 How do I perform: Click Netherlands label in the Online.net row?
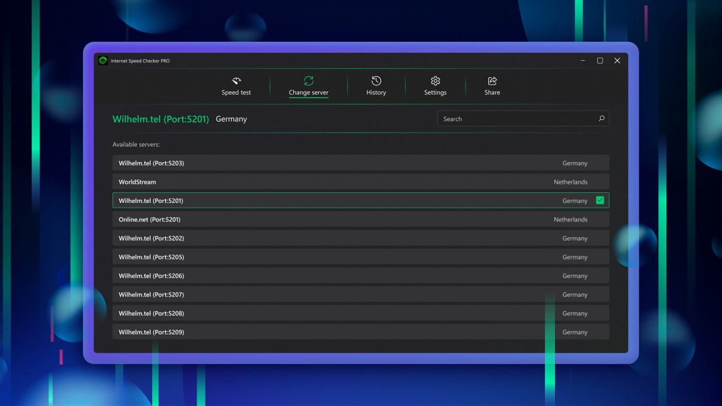tap(570, 220)
